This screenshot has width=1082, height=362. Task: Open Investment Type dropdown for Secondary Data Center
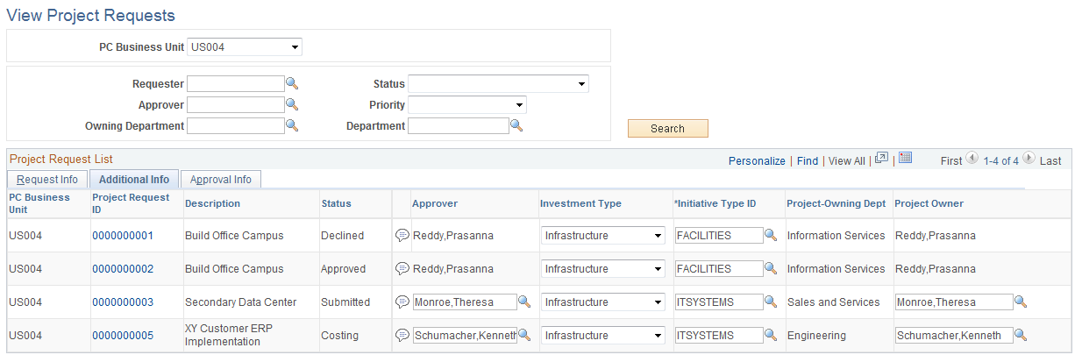click(603, 302)
